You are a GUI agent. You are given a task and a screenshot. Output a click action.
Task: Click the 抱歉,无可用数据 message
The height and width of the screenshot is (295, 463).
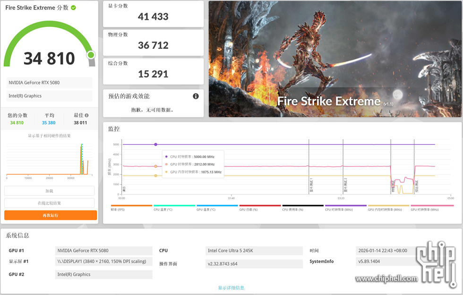tap(152, 110)
